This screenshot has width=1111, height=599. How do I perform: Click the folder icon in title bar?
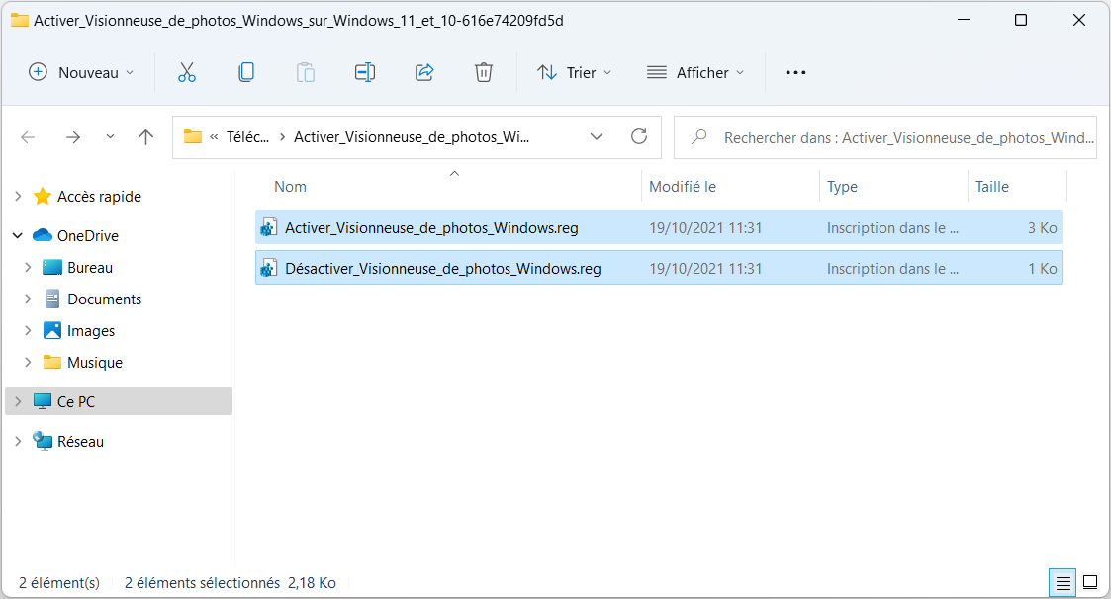tap(19, 20)
